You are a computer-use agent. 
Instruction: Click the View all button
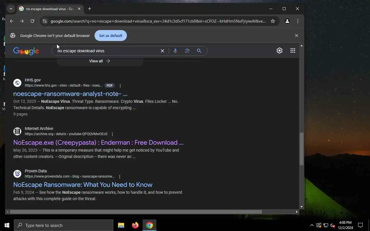(100, 61)
